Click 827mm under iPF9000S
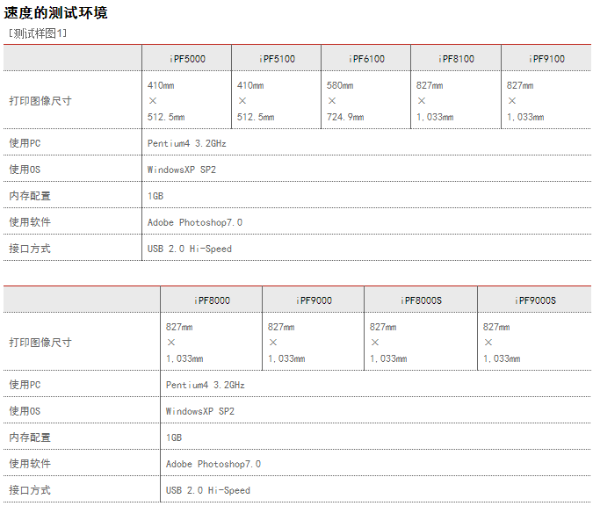593x506 pixels. click(x=496, y=327)
